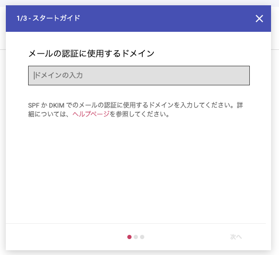Click the スタートガイド title text
This screenshot has height=255, width=279.
pyautogui.click(x=56, y=18)
